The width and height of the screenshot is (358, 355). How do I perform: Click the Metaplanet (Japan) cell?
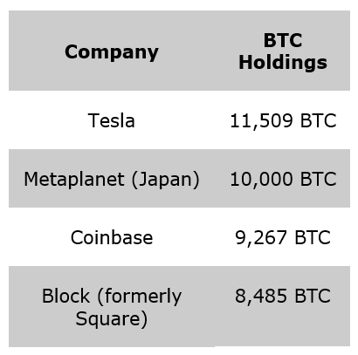tap(112, 179)
